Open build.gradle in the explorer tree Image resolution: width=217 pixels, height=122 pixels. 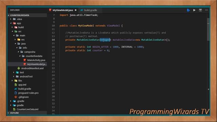pos(25,89)
